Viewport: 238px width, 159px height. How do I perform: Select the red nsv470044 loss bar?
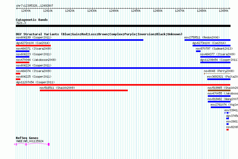(23, 62)
